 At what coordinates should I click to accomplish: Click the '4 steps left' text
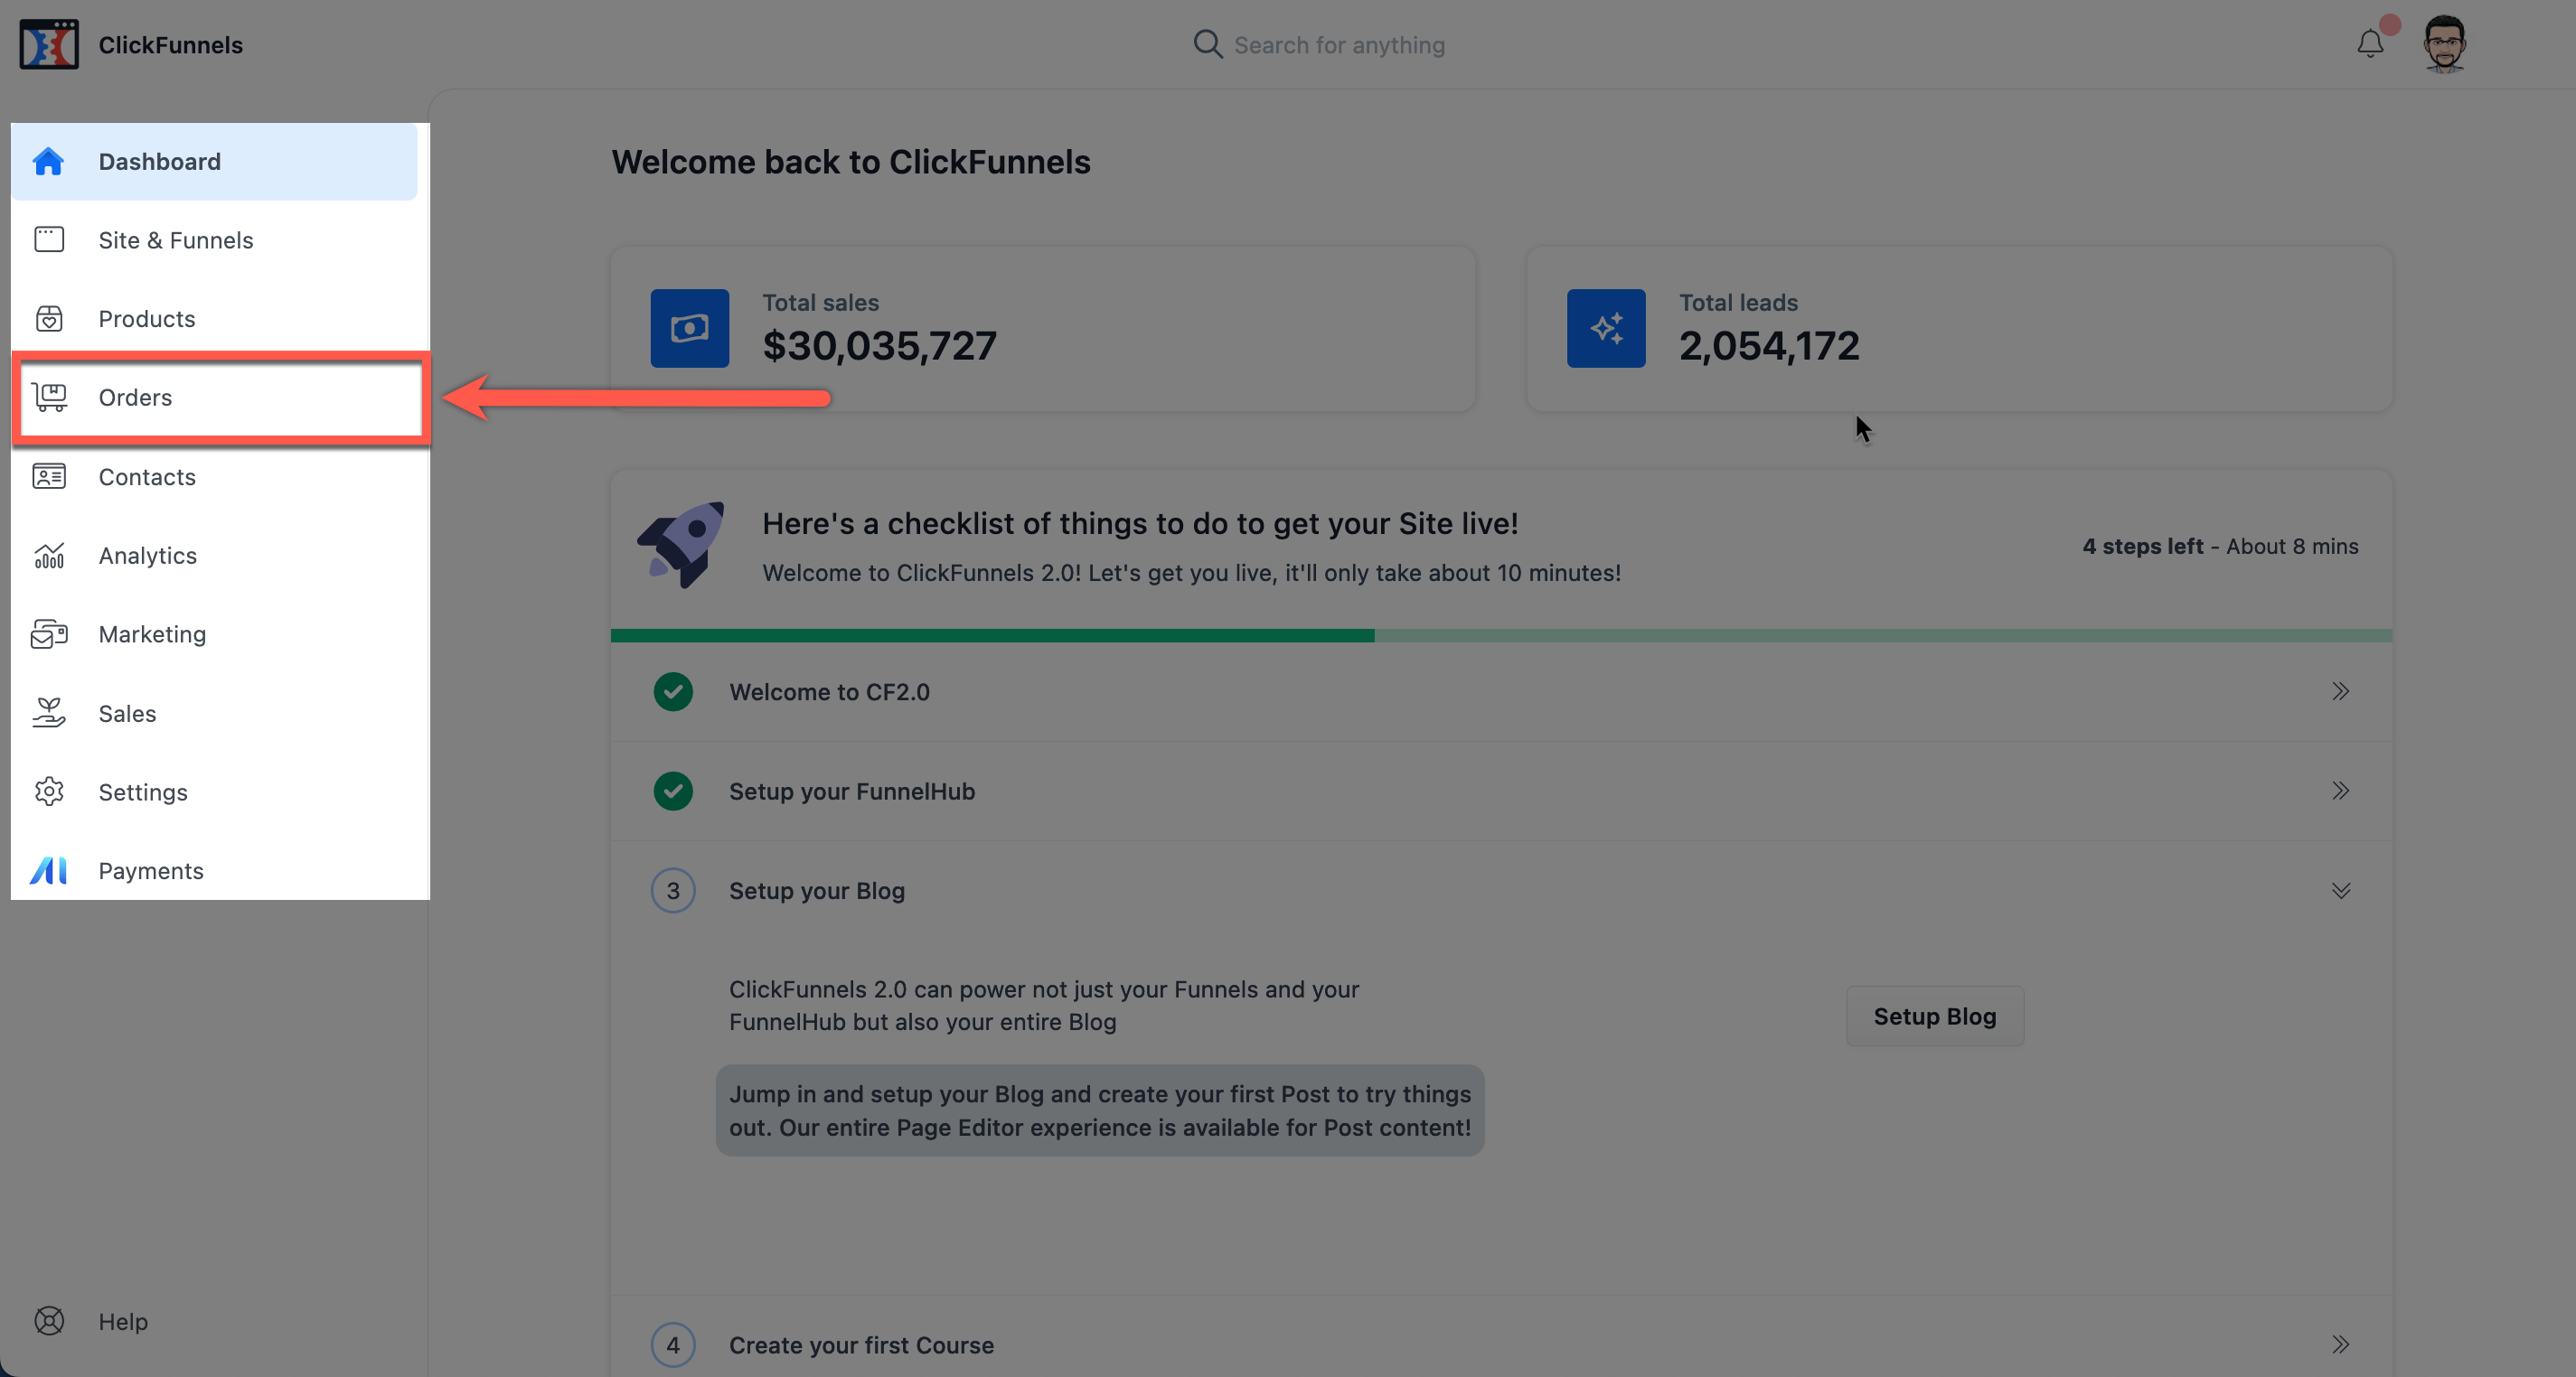[2143, 546]
